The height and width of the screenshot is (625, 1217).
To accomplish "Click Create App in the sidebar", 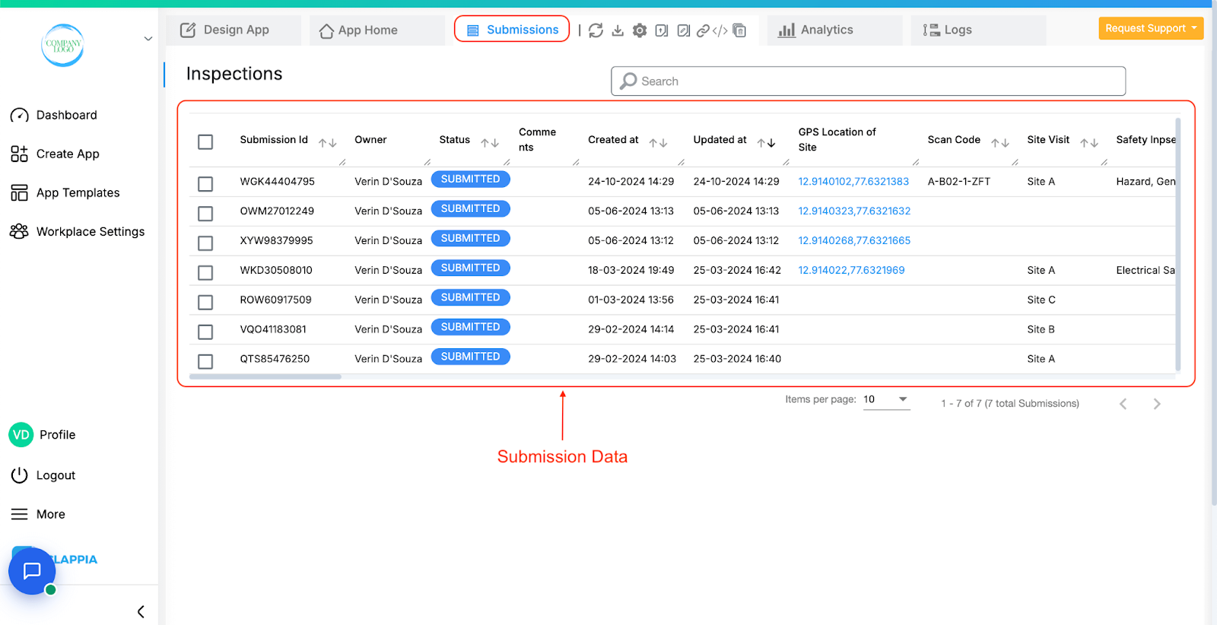I will [x=55, y=154].
